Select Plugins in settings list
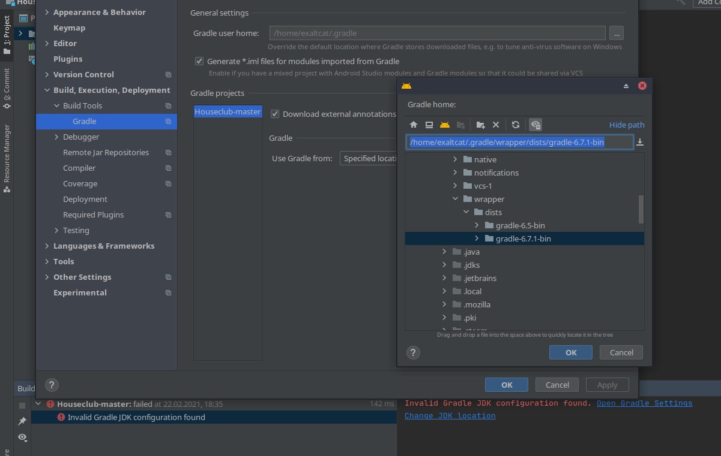This screenshot has height=456, width=721. [x=68, y=59]
